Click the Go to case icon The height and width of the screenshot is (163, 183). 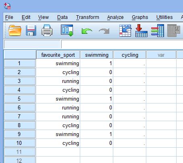pos(125,31)
